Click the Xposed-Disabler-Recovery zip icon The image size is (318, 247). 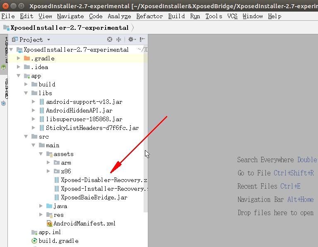click(57, 180)
